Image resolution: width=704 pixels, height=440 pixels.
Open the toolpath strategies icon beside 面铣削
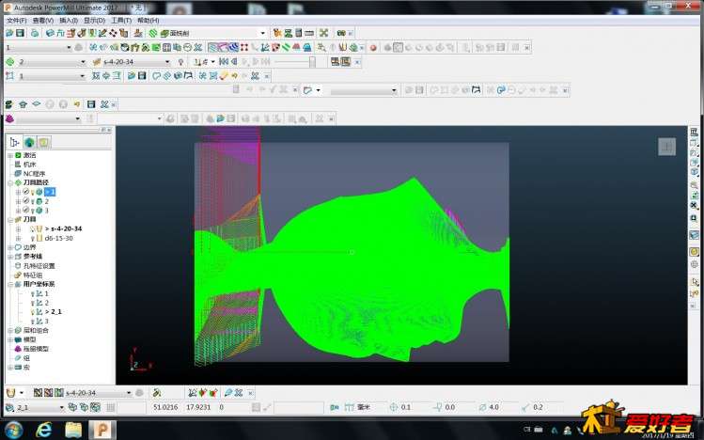pos(153,33)
